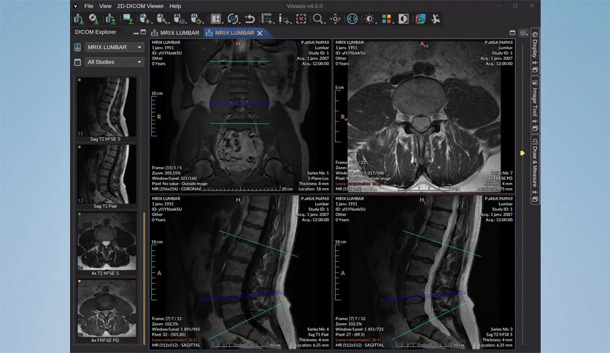Minimize the DICOM Explorer panel
Image resolution: width=610 pixels, height=353 pixels.
click(136, 33)
